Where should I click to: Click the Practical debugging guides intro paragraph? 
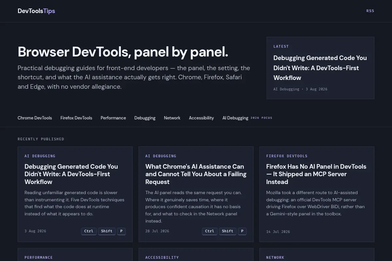(134, 77)
